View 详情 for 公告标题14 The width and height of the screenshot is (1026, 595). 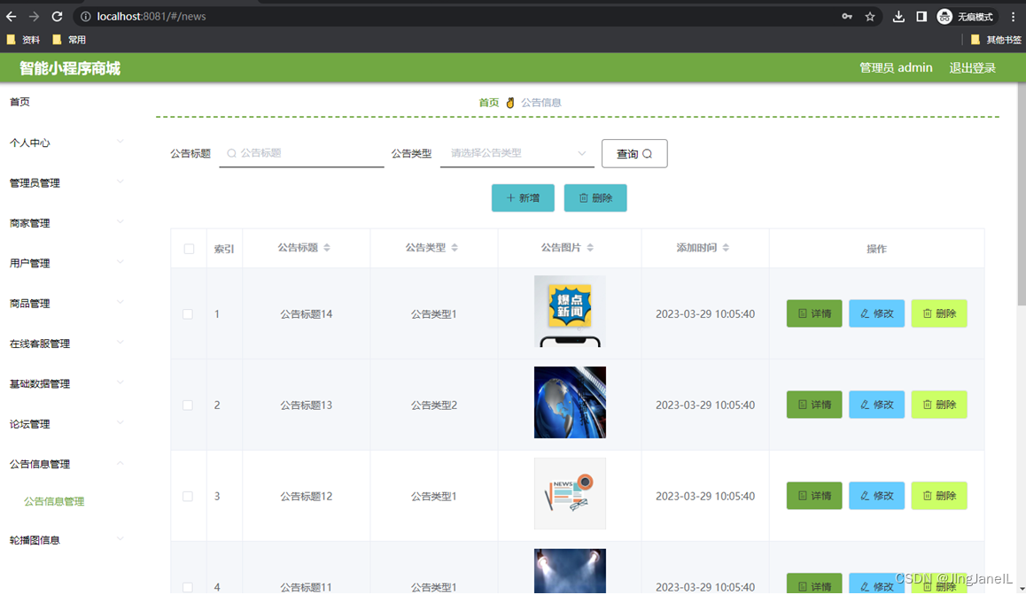click(814, 313)
